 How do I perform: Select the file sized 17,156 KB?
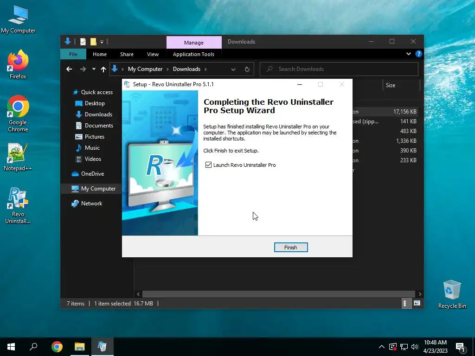click(x=404, y=112)
